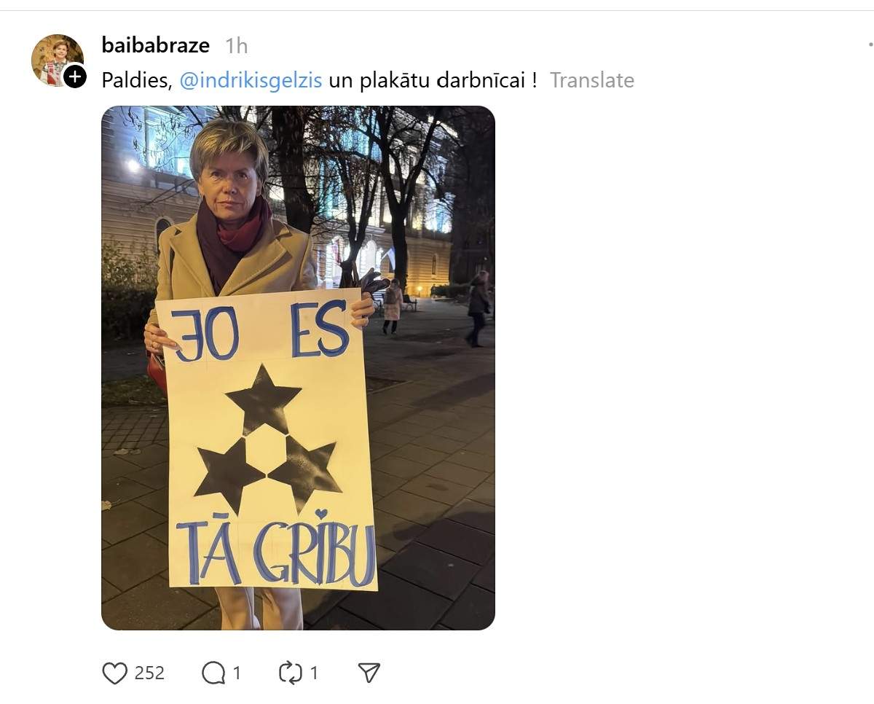Click the repost count next to repost icon
Viewport: 874px width, 704px height.
(x=314, y=673)
